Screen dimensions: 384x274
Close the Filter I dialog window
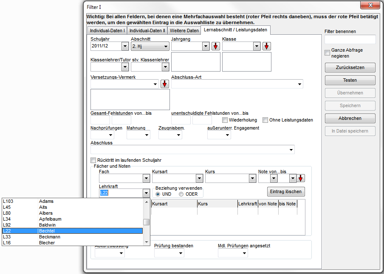click(x=370, y=6)
